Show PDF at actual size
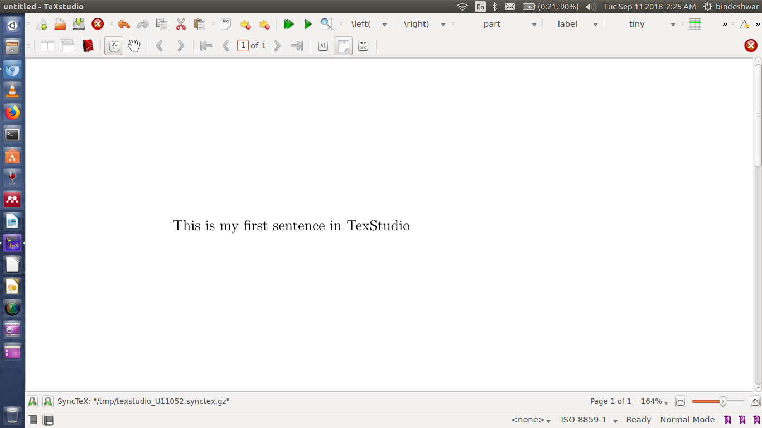 322,46
